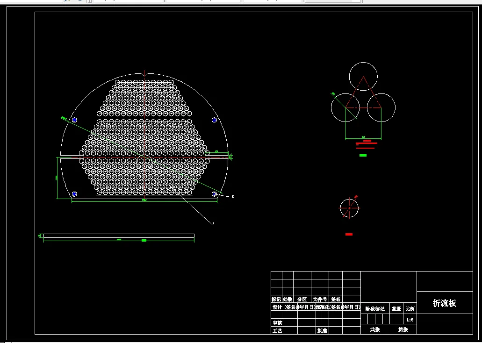Click the '签名' header cell
The width and height of the screenshot is (482, 343).
[x=335, y=299]
